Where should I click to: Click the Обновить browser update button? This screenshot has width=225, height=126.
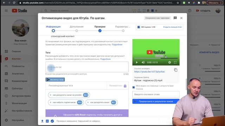(x=215, y=3)
